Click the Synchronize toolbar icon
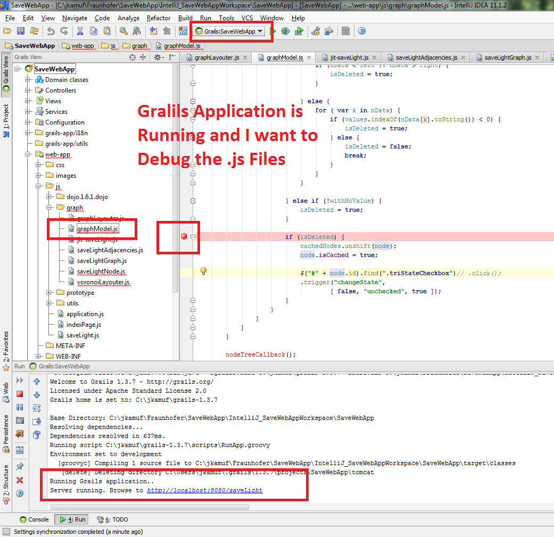 (34, 31)
